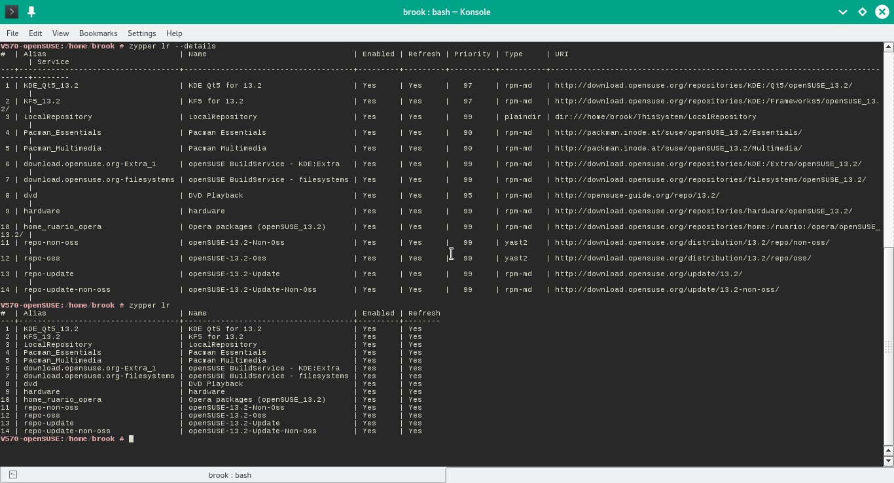Toggle the pin on all desktops button
This screenshot has width=894, height=483.
click(31, 12)
